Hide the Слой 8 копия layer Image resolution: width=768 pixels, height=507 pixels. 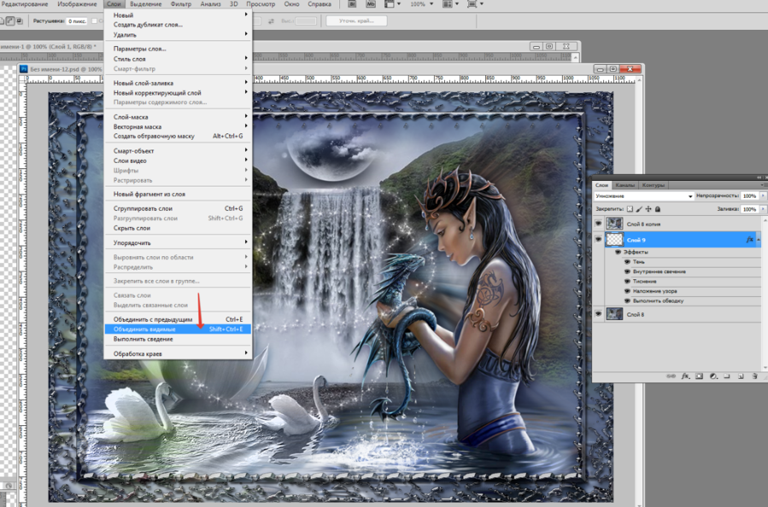tap(598, 224)
